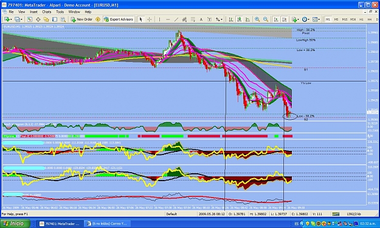This screenshot has width=380, height=228.
Task: Toggle the Data Window crosshair-circle icon
Action: click(38, 19)
